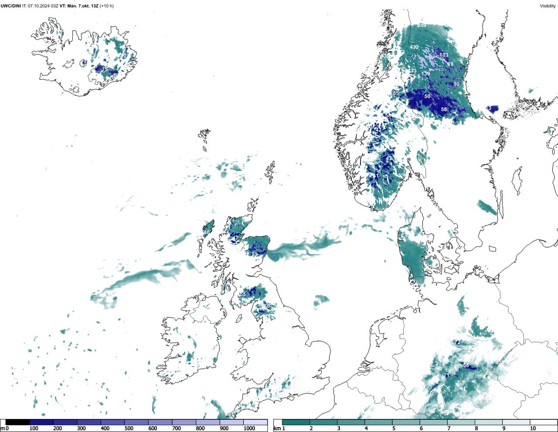Click the 5–6 km legend swatch
This screenshot has height=432, width=558.
coord(406,422)
